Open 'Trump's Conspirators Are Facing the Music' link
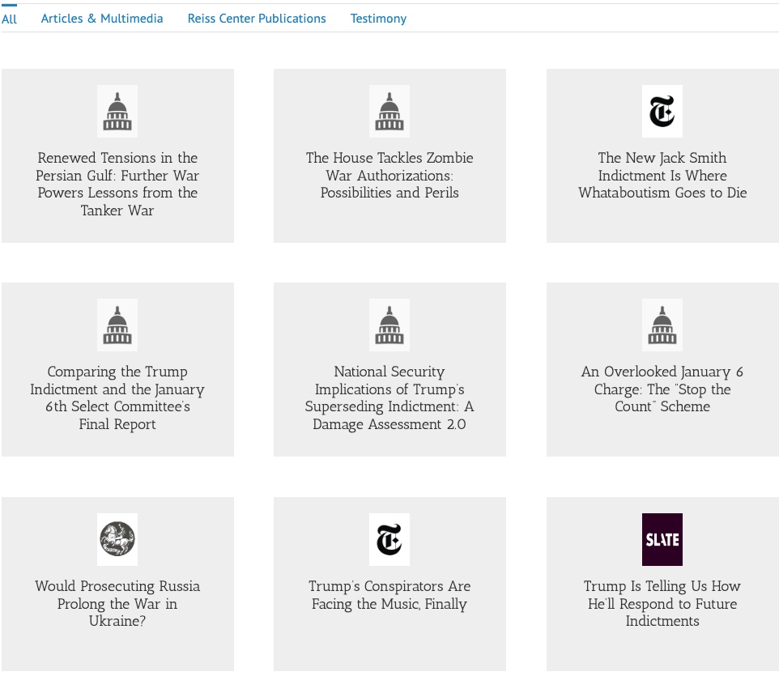Viewport: 779px width, 676px height. click(389, 595)
